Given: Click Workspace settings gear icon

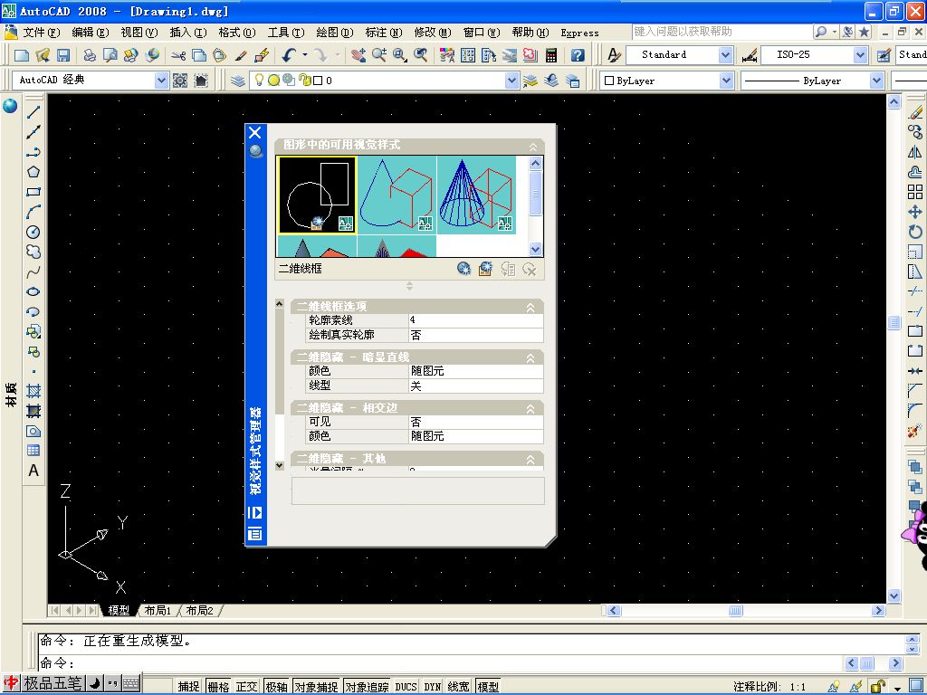Looking at the screenshot, I should pos(180,81).
